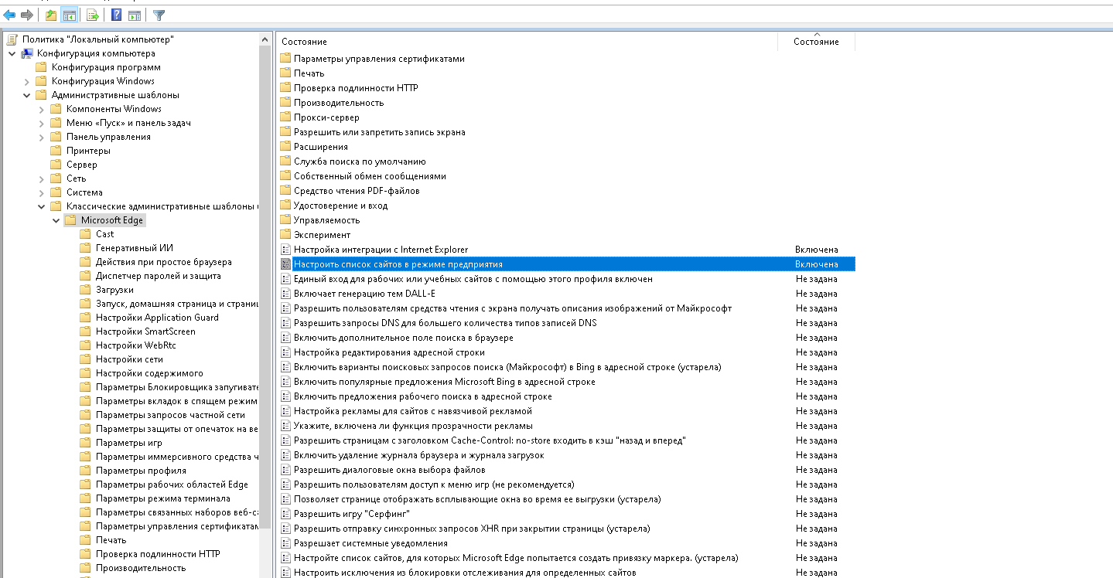This screenshot has width=1113, height=578.
Task: Select Генеративный ИИ folder in tree
Action: pos(134,248)
